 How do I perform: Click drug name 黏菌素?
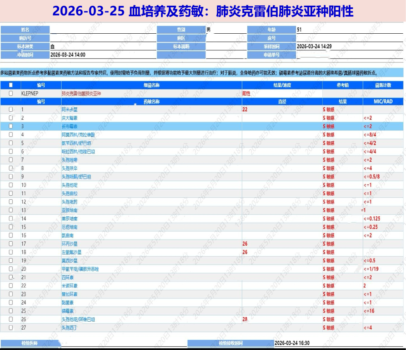click(67, 302)
